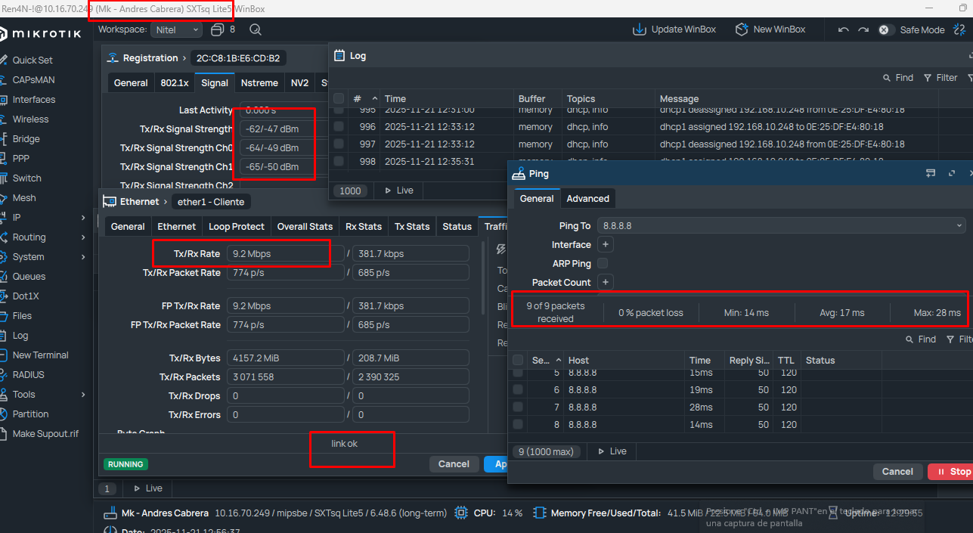973x533 pixels.
Task: Stop the running ping
Action: [953, 471]
